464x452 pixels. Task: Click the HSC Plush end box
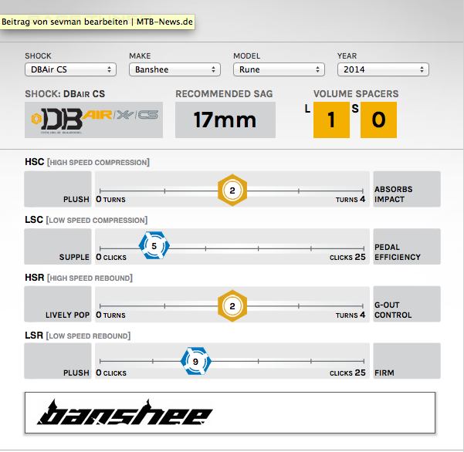point(58,190)
